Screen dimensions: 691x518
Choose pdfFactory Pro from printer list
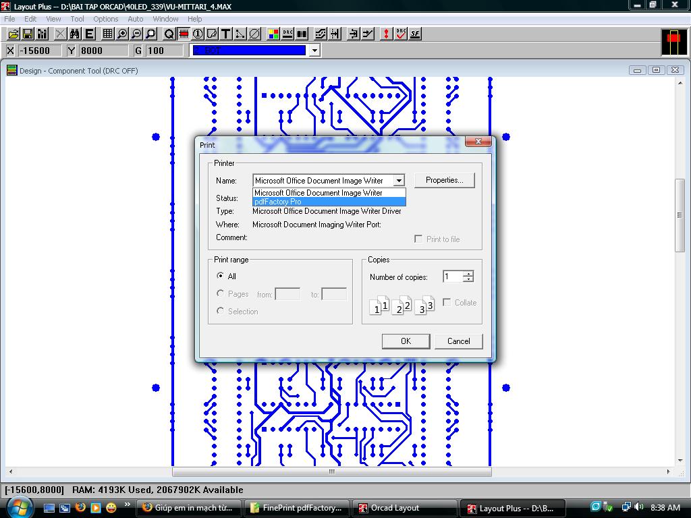point(329,202)
